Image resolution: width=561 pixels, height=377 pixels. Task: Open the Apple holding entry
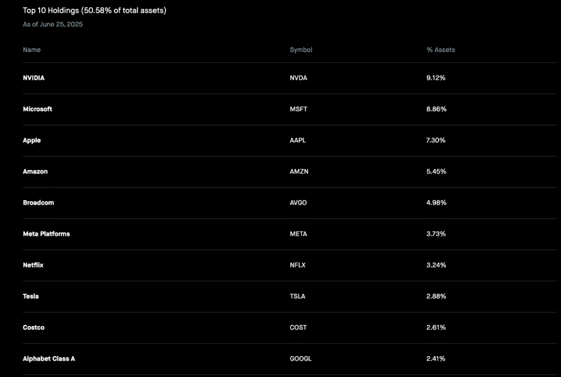289,141
